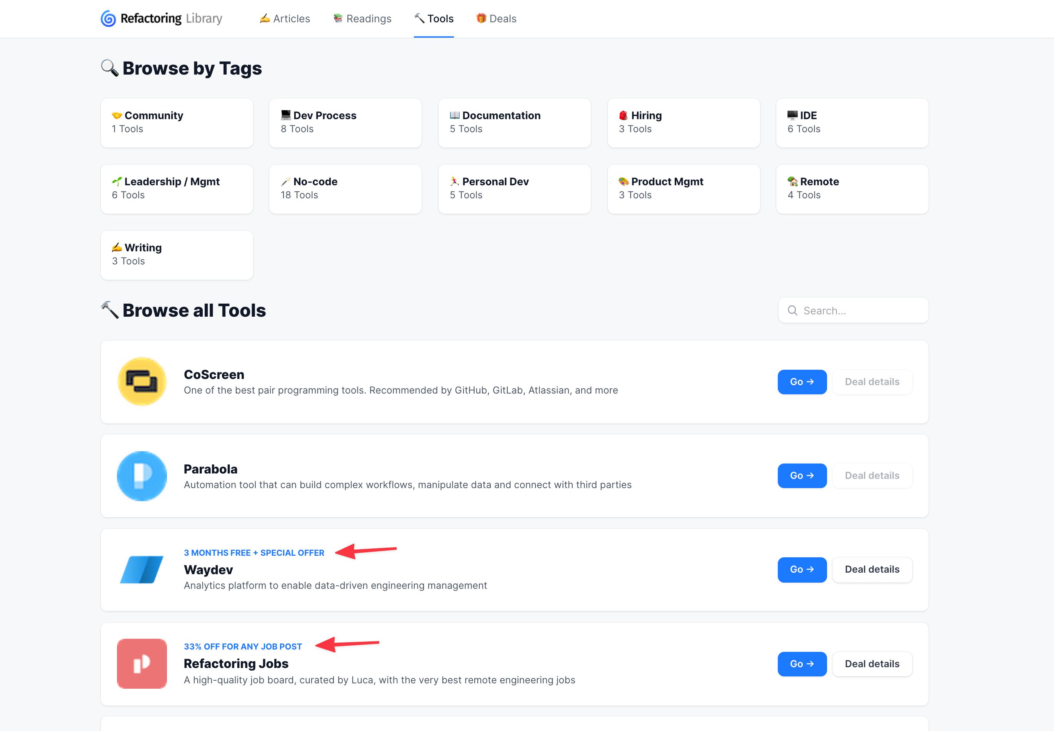
Task: Click the CoScreen yellow logo icon
Action: pos(142,382)
